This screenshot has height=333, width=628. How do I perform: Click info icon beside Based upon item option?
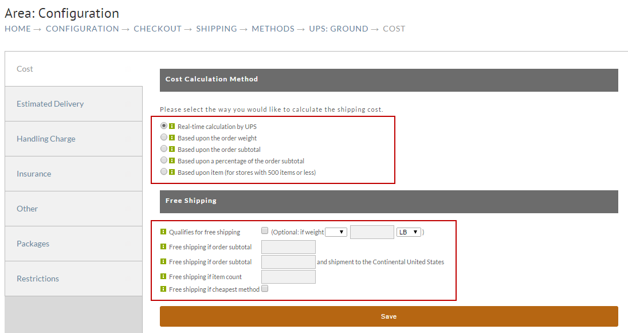pyautogui.click(x=172, y=172)
